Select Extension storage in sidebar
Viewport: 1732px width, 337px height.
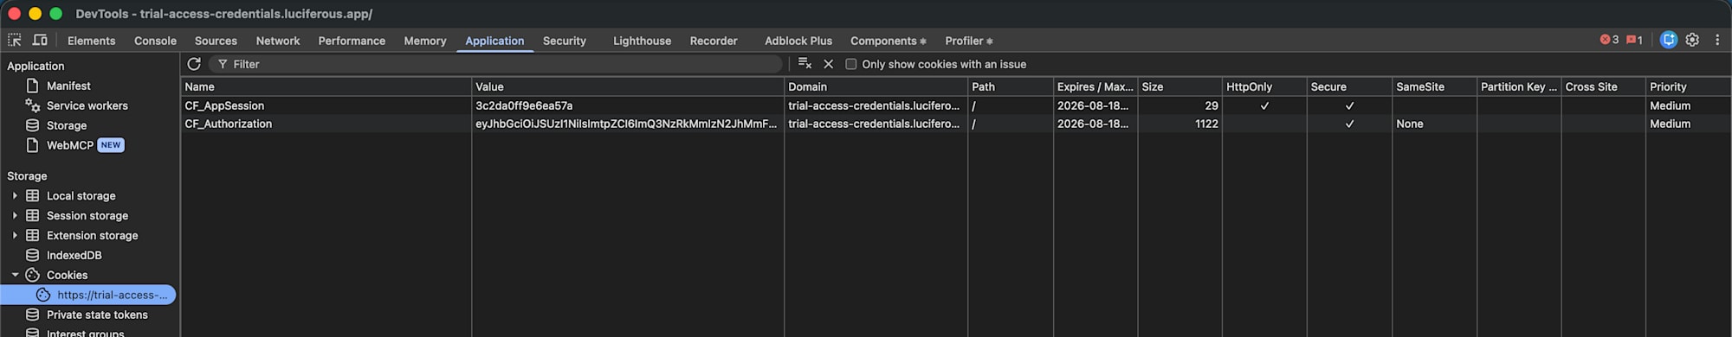click(x=92, y=236)
